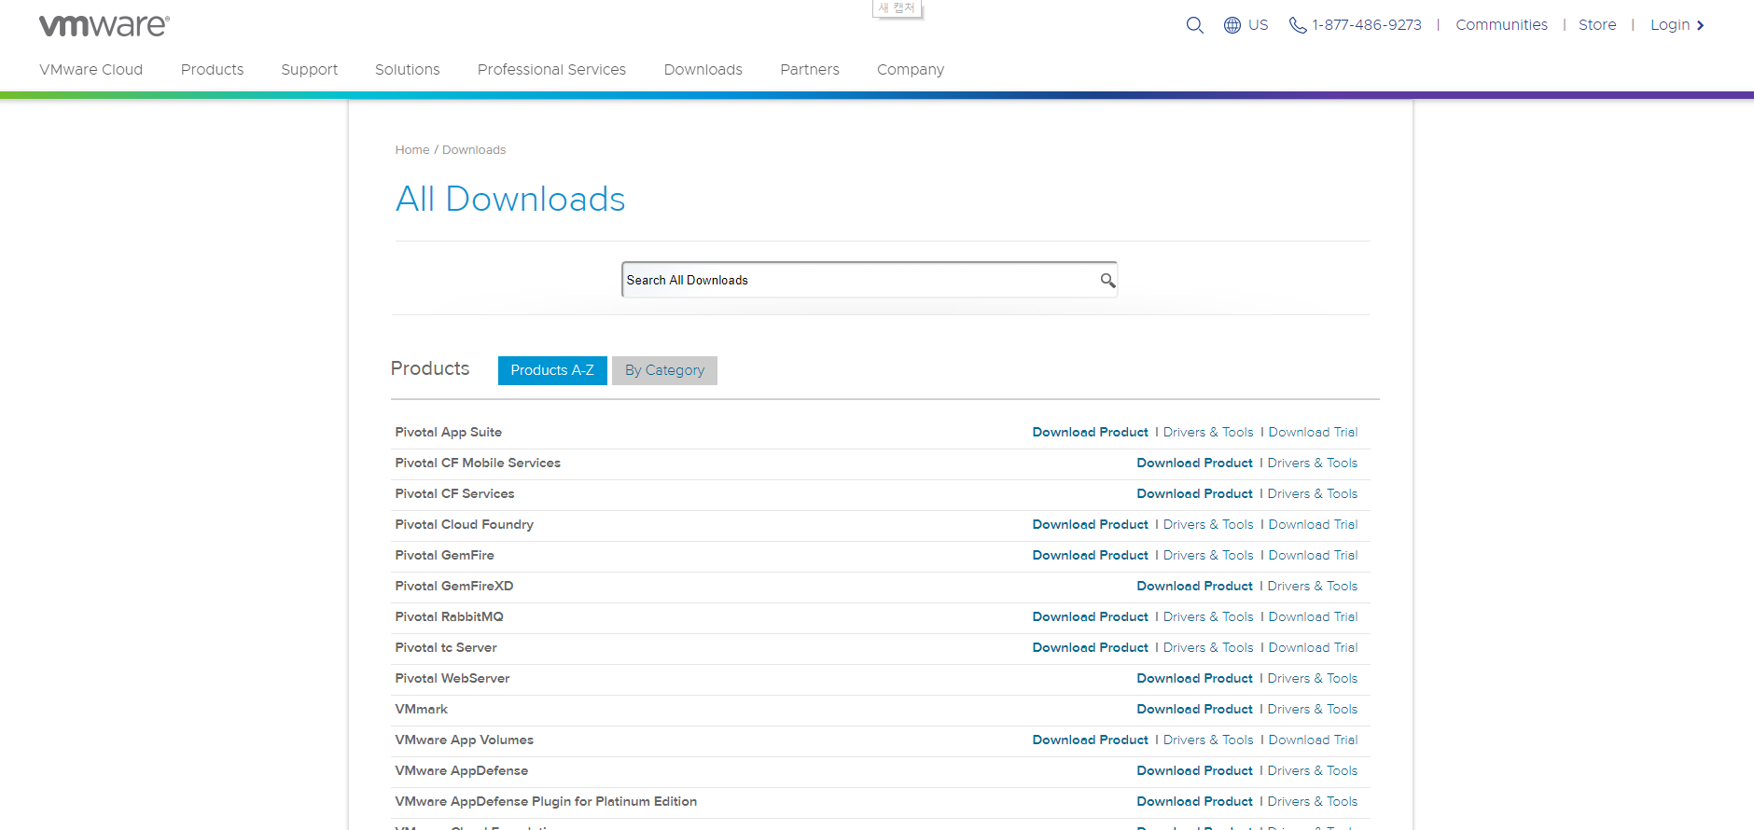Download Trial for VMware App Volumes
The width and height of the screenshot is (1754, 830).
click(x=1313, y=740)
